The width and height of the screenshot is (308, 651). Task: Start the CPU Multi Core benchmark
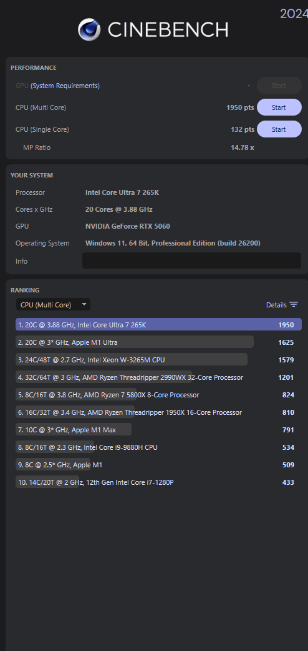pos(279,107)
